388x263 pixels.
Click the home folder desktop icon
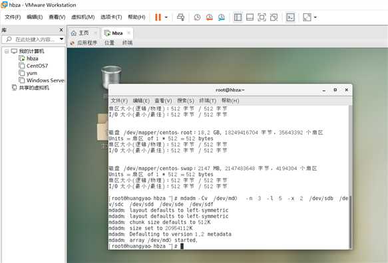coord(103,127)
